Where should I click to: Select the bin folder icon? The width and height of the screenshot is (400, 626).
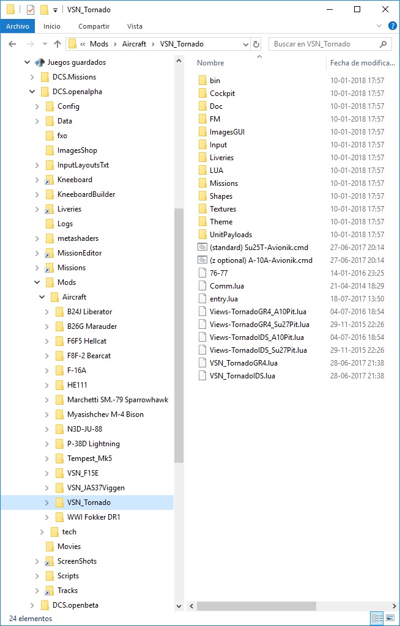203,81
